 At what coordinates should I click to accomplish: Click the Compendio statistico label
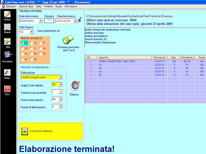41,131
